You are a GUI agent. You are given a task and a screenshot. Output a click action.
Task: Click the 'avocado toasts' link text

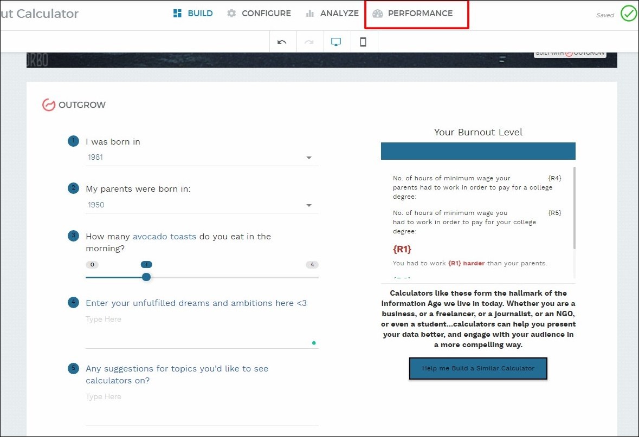pyautogui.click(x=164, y=237)
